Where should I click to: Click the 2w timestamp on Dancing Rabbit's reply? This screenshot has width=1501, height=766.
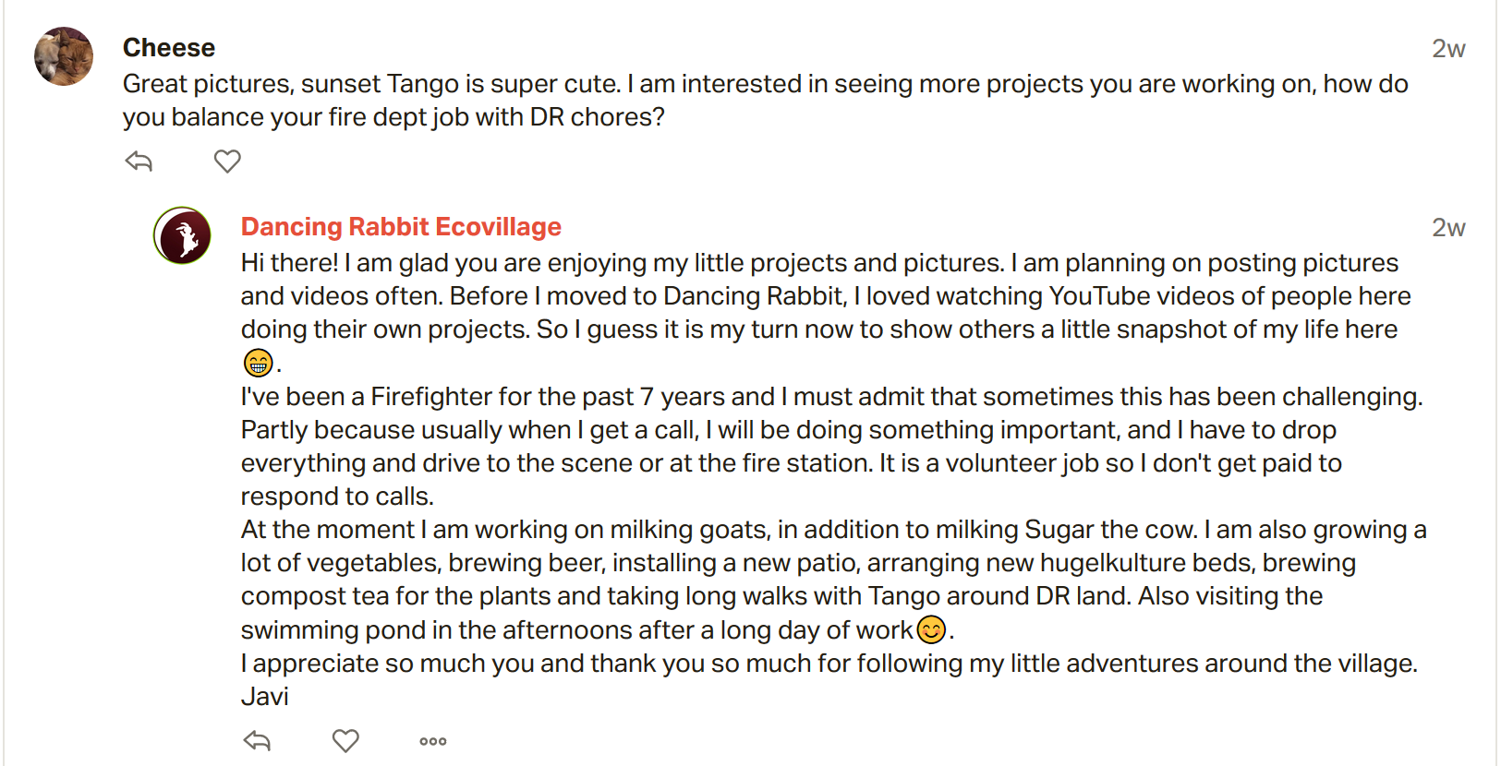click(x=1447, y=228)
